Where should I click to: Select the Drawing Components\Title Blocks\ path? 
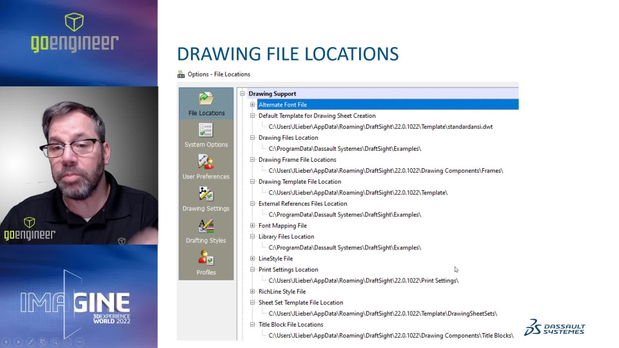[391, 335]
